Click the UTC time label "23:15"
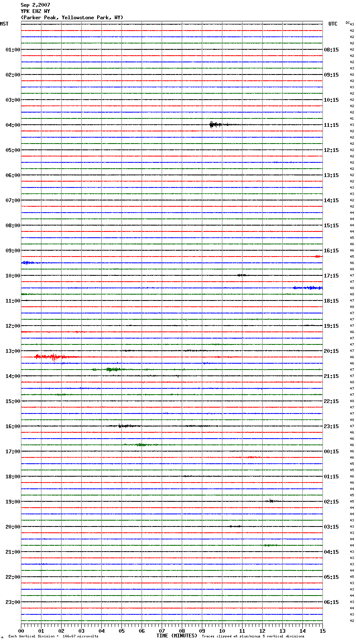The height and width of the screenshot is (642, 356). tap(331, 426)
